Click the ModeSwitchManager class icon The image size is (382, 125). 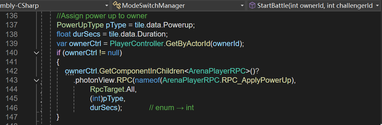[x=117, y=5]
